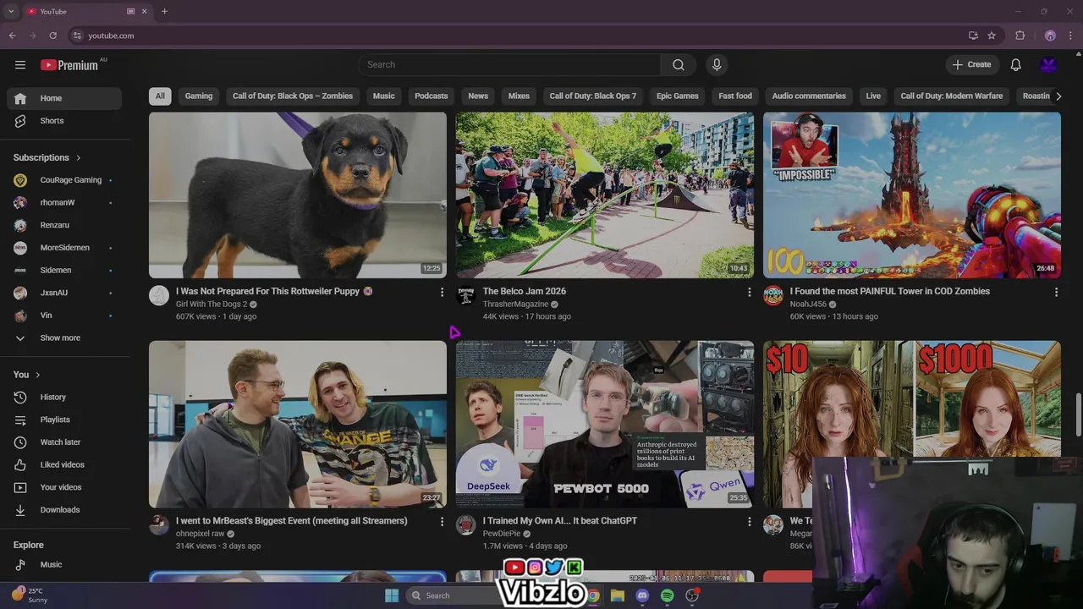1083x609 pixels.
Task: Click ThrasherMagazine channel avatar
Action: (x=466, y=295)
